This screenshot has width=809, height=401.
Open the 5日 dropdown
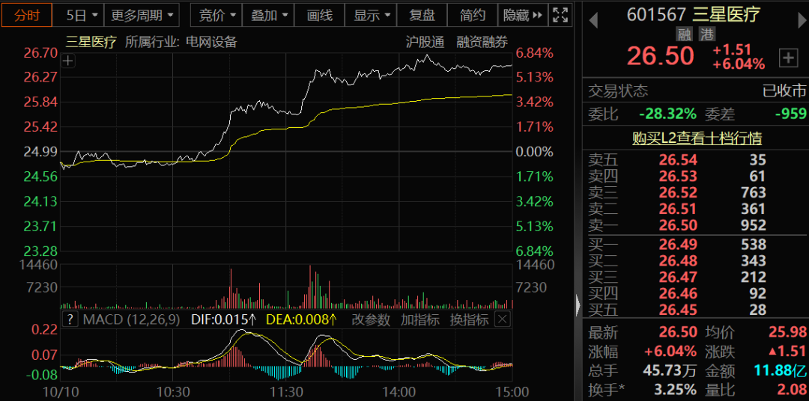pyautogui.click(x=81, y=15)
